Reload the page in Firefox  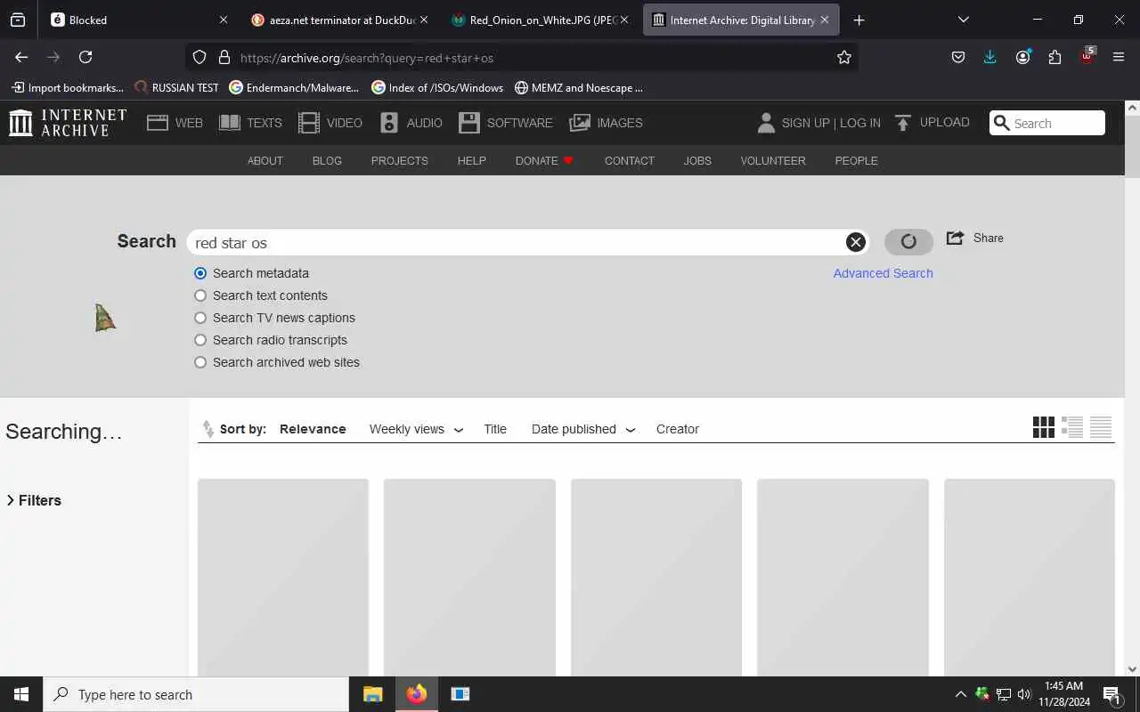[x=85, y=57]
